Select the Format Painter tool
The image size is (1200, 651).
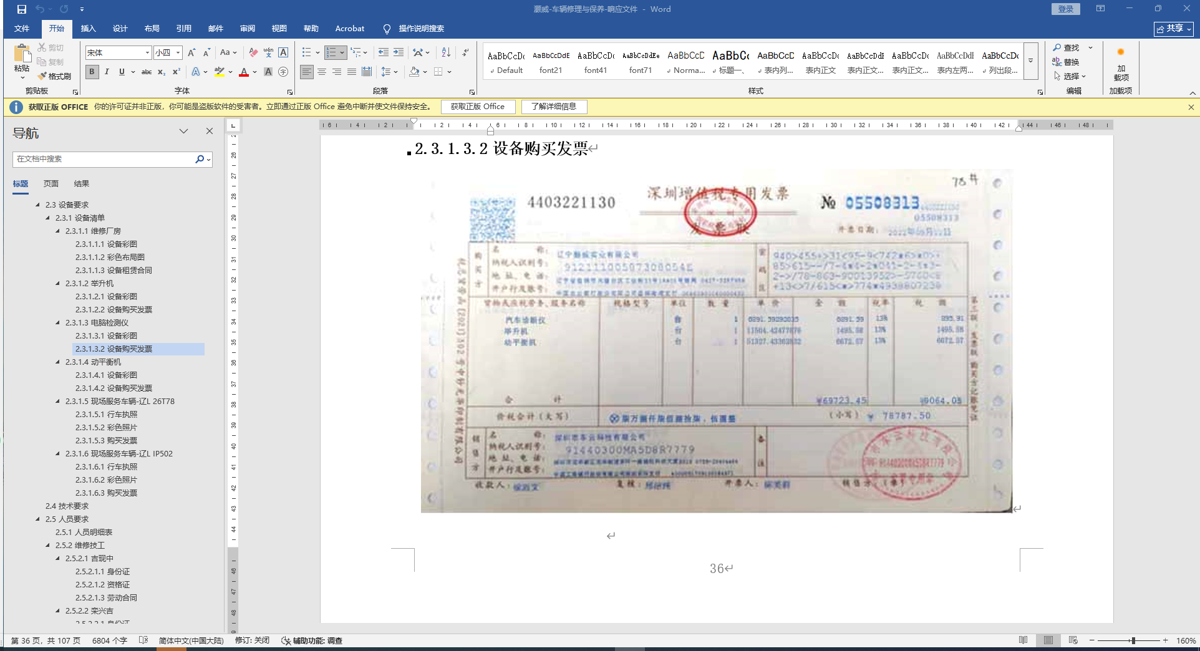coord(54,76)
